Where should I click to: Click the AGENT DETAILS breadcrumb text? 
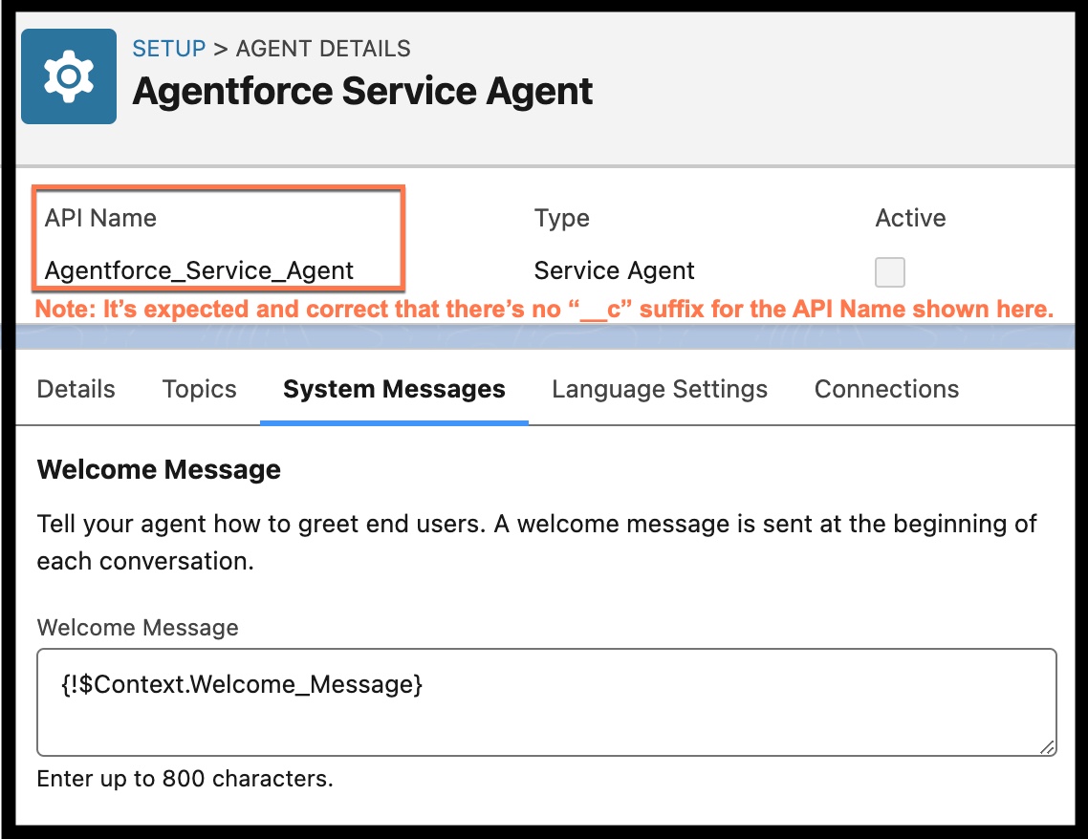pyautogui.click(x=323, y=49)
